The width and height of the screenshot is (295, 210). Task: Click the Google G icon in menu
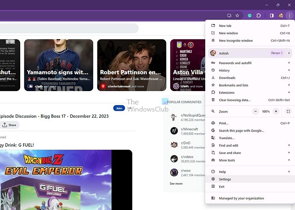(x=213, y=130)
